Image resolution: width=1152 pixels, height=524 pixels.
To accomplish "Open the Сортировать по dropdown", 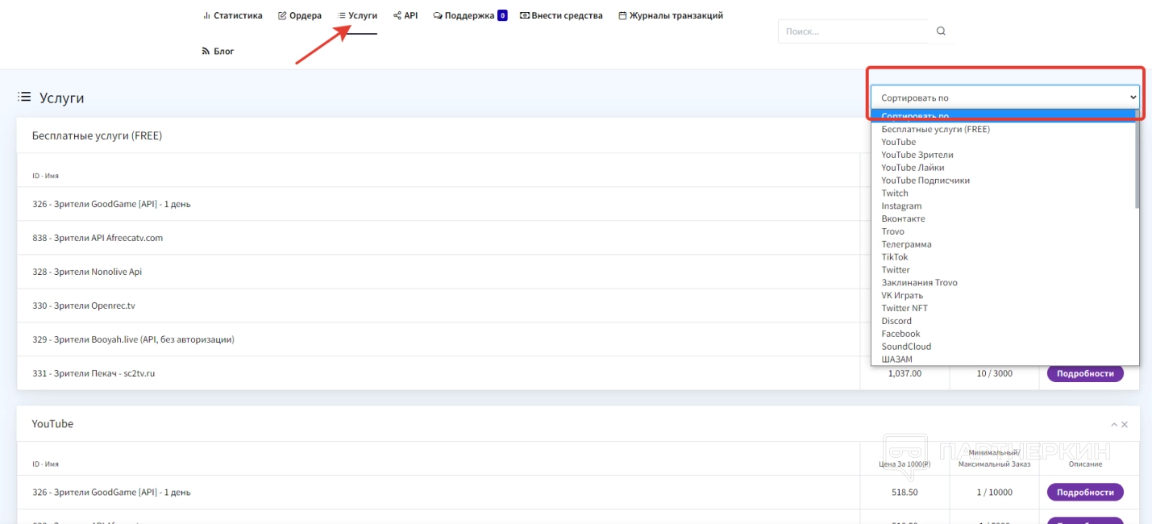I will pos(1004,98).
